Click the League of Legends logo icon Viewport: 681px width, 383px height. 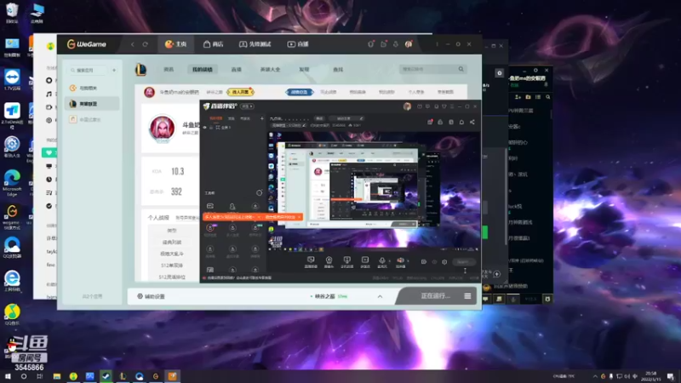coord(140,70)
